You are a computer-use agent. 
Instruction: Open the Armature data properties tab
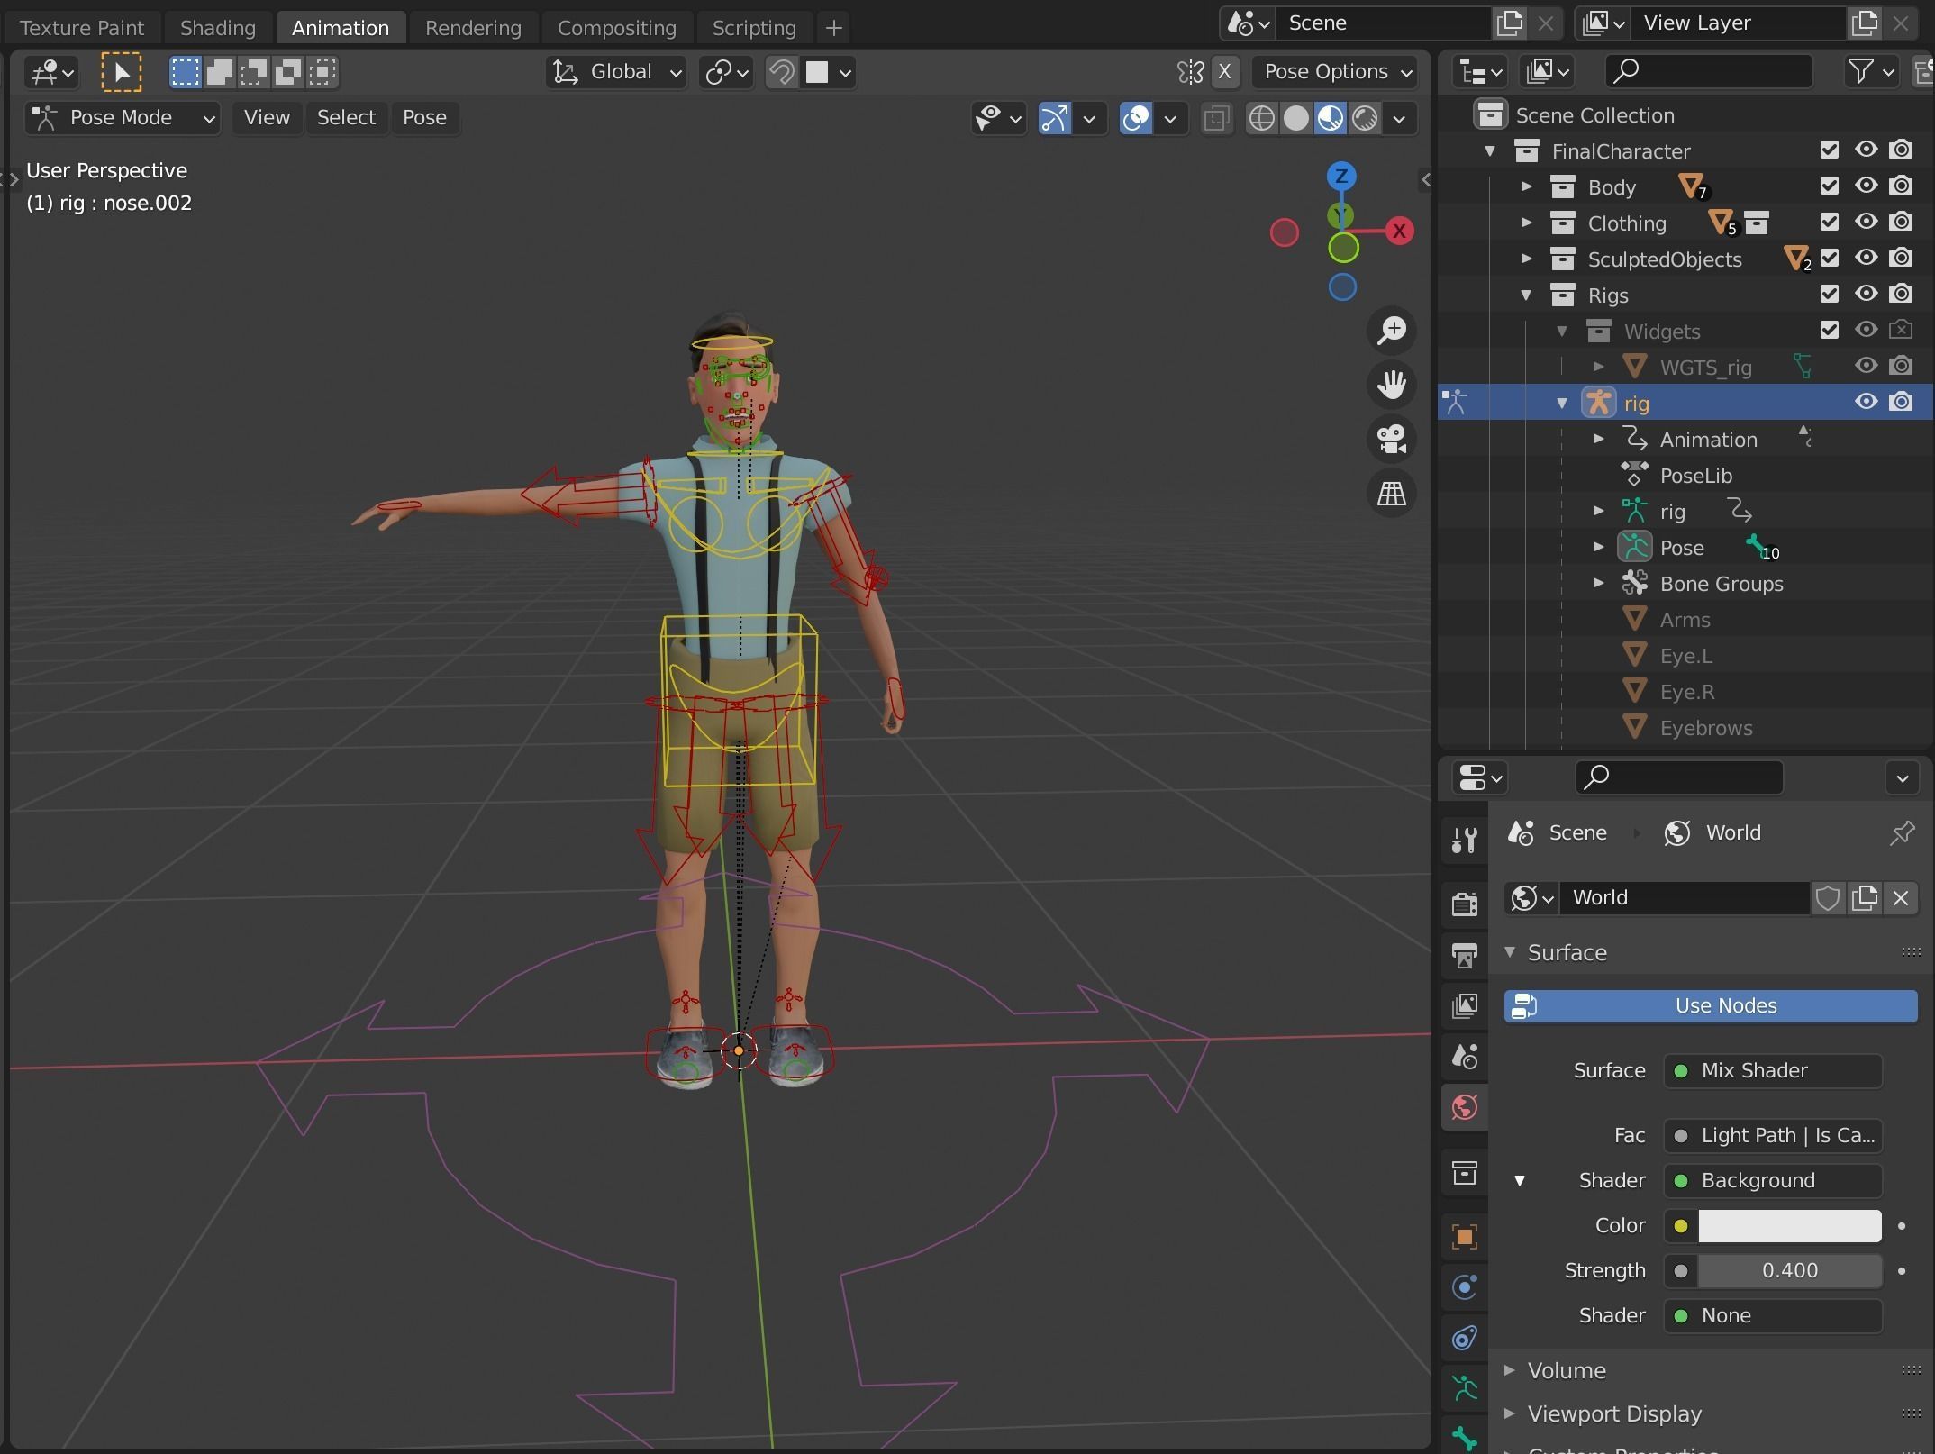[x=1465, y=1387]
